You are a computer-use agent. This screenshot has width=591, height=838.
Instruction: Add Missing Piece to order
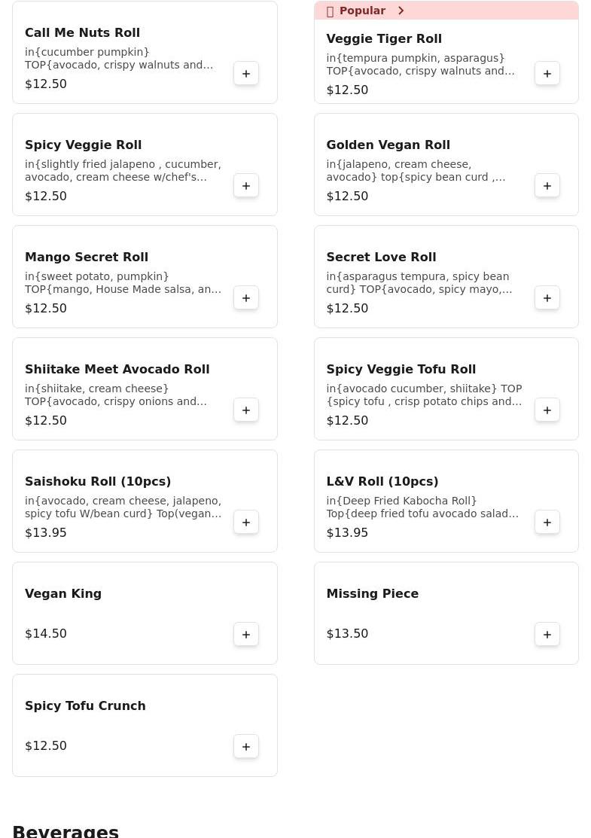547,635
